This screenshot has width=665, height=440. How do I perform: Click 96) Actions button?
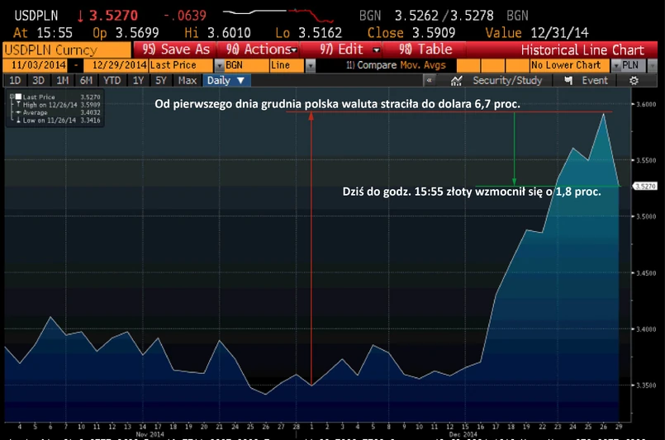(259, 50)
